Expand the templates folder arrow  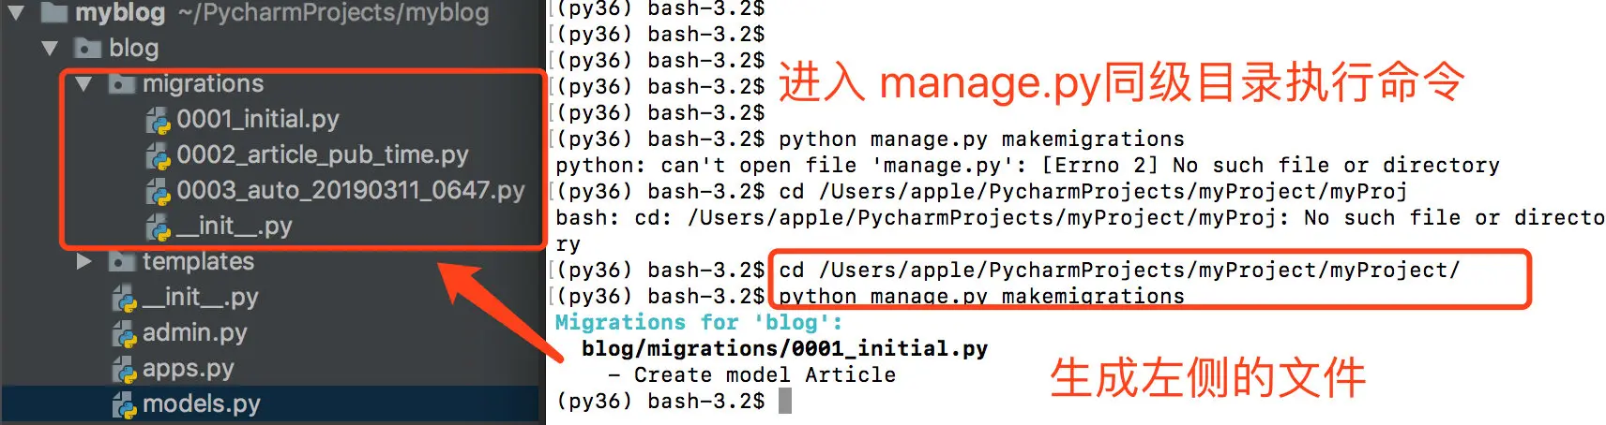point(83,261)
